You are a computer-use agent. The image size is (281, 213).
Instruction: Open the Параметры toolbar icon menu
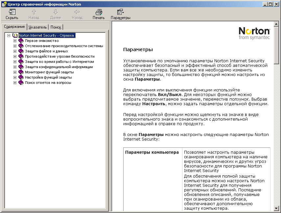120,12
